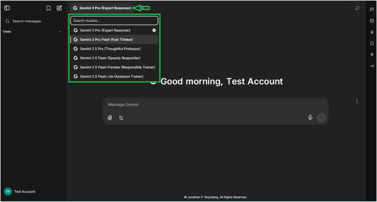377x202 pixels.
Task: Pick Gemini 2.5 Pro (Thoughtful Professor)
Action: (x=114, y=49)
